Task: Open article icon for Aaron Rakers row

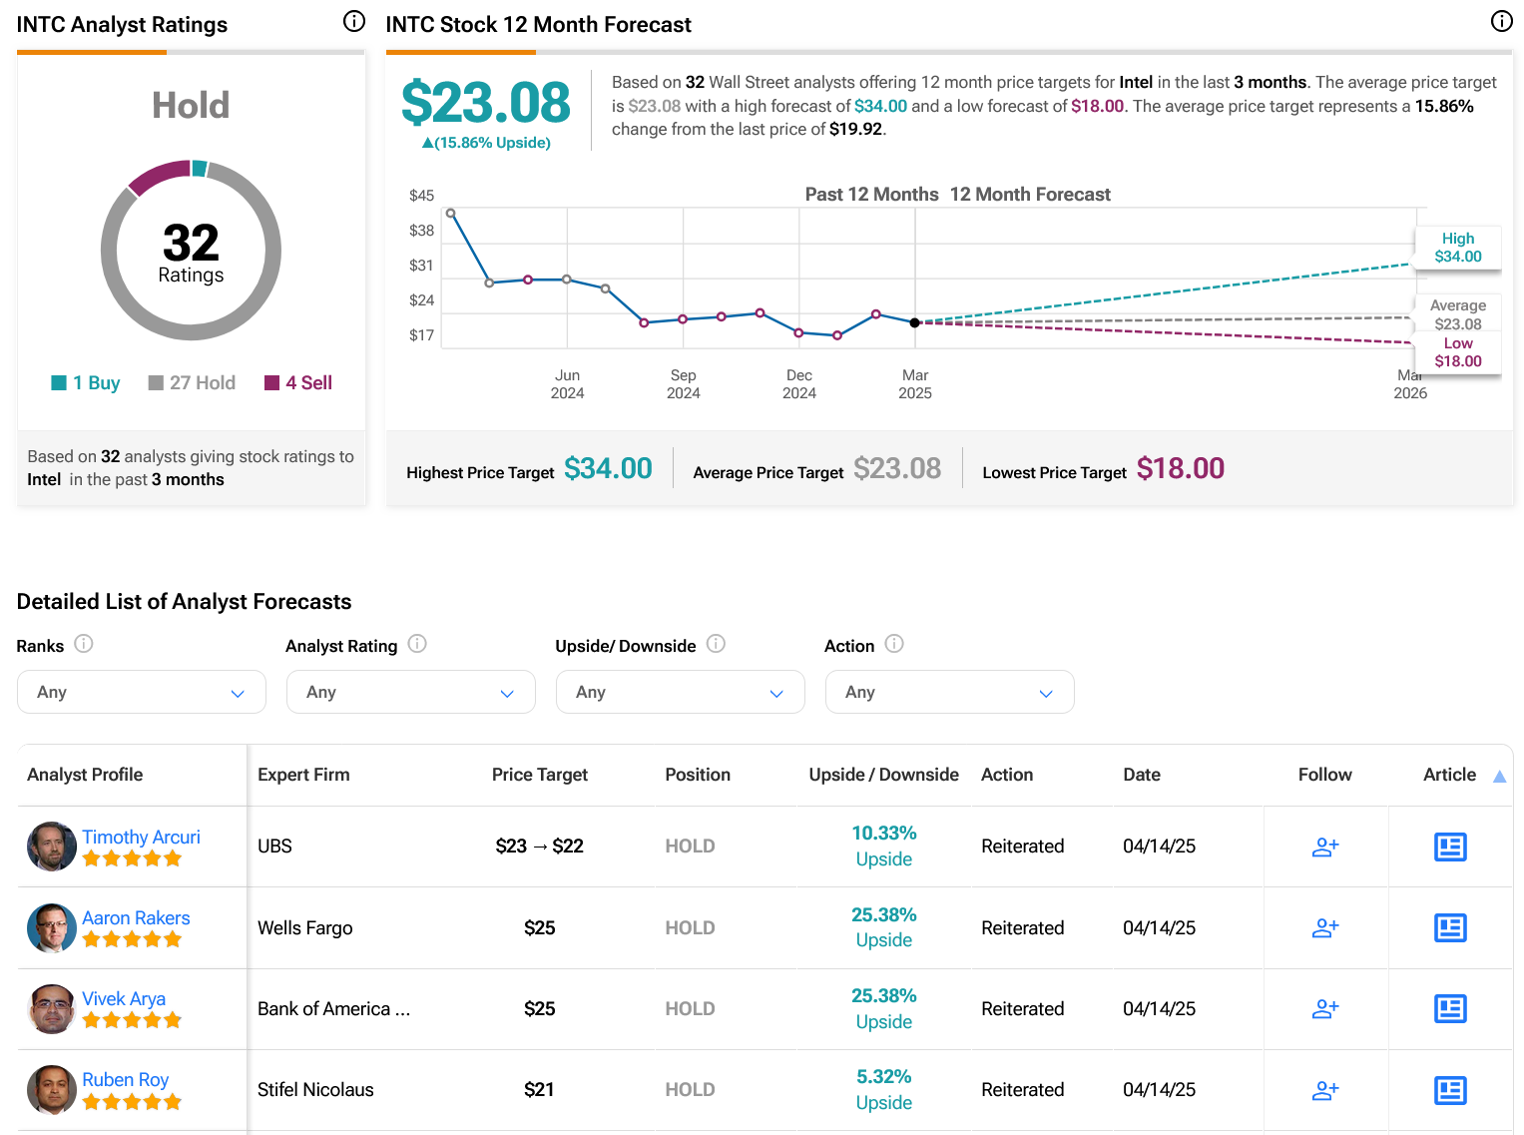Action: [1449, 927]
